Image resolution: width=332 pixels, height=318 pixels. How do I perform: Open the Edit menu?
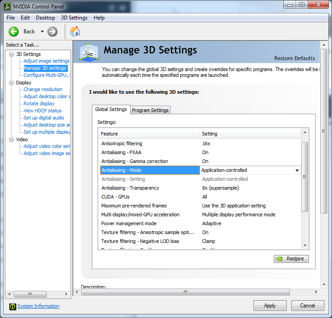25,18
